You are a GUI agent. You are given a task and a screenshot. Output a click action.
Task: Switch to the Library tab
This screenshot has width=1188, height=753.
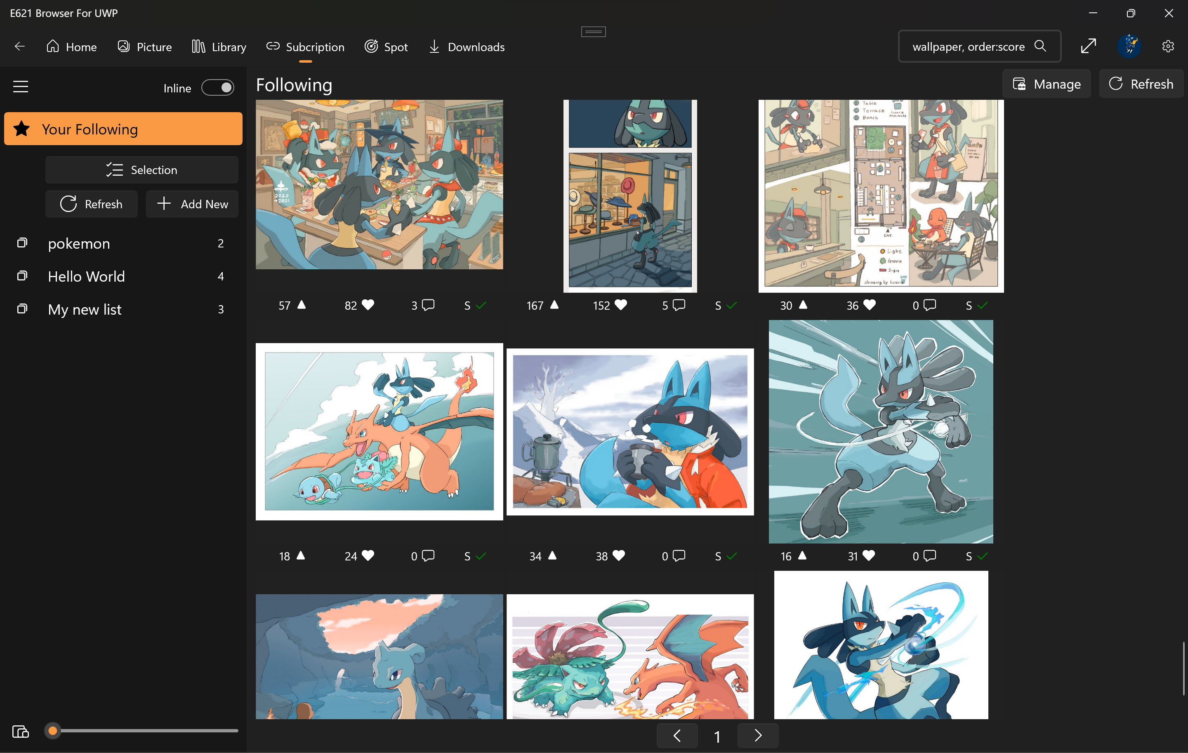[219, 47]
